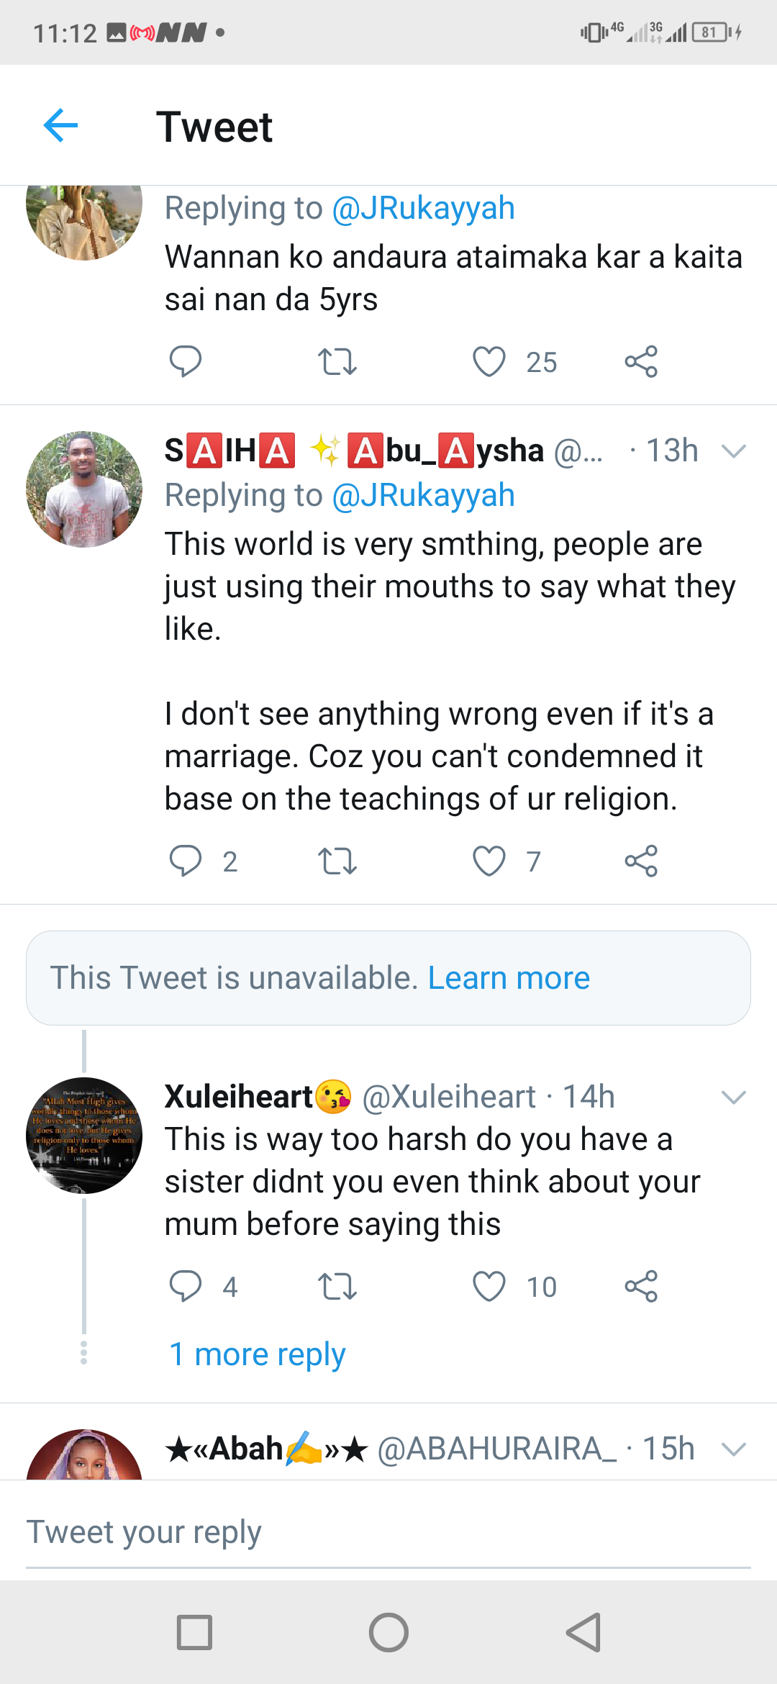The height and width of the screenshot is (1684, 777).
Task: Reply to the 'Wannan ko andaura' tweet
Action: click(185, 361)
